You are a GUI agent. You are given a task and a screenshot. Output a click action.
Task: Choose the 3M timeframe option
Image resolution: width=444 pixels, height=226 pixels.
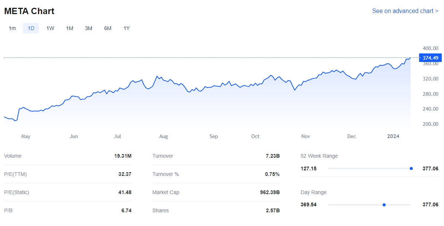[x=89, y=28]
